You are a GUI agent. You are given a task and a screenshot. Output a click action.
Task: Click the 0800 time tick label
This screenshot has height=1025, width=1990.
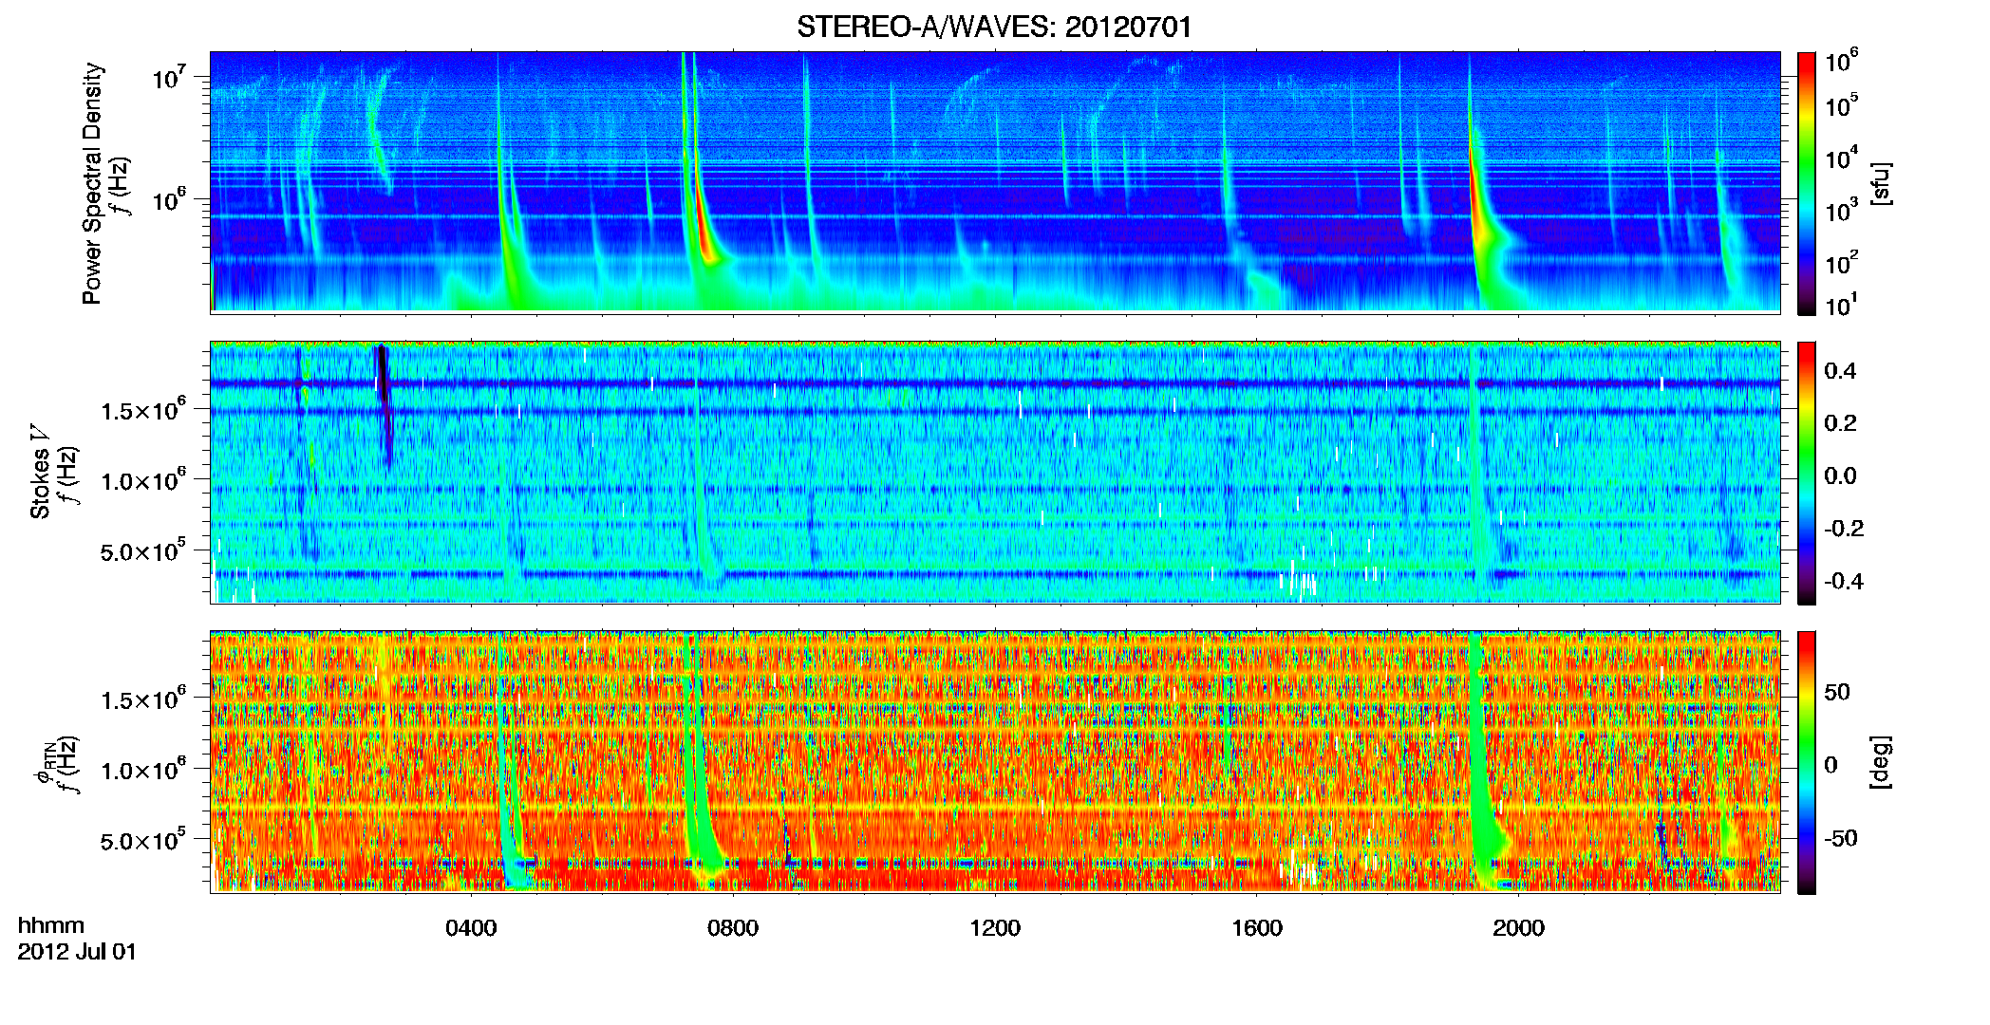tap(733, 927)
